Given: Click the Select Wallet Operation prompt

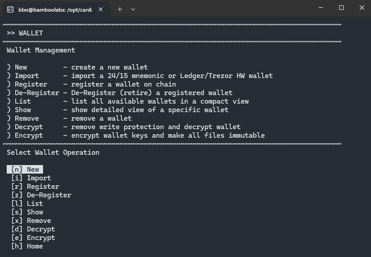Looking at the screenshot, I should pyautogui.click(x=53, y=152).
